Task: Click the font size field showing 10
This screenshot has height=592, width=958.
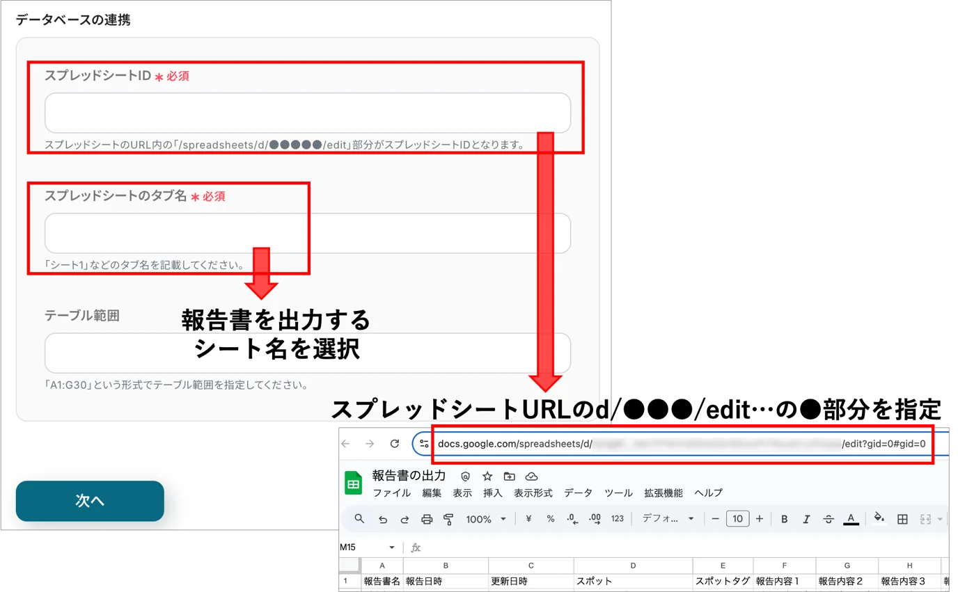Action: pyautogui.click(x=737, y=519)
